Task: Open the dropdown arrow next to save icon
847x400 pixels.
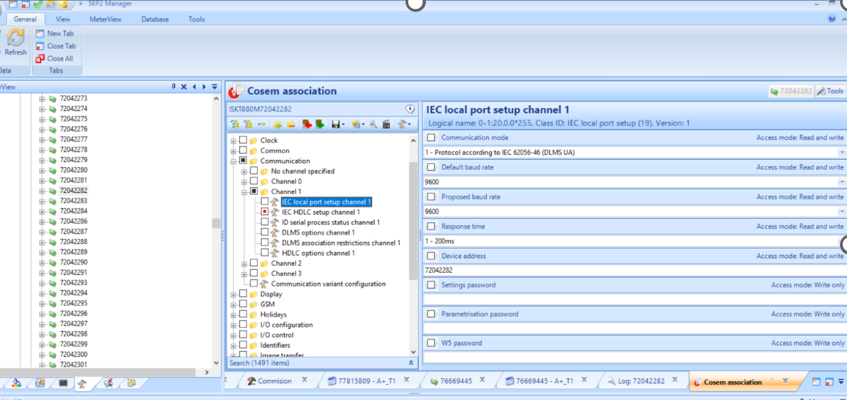Action: (x=343, y=125)
